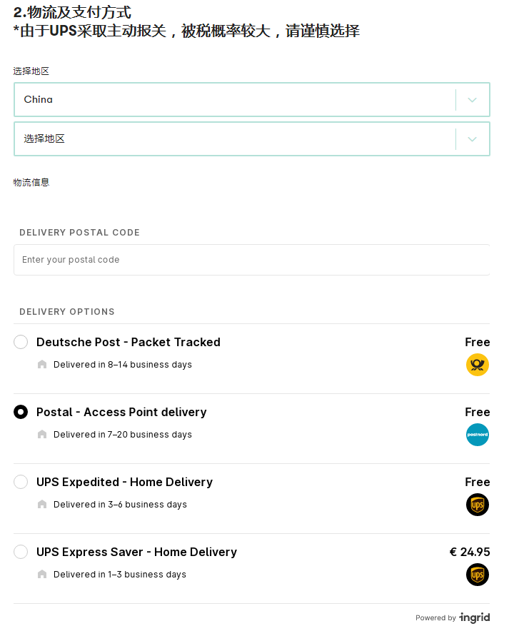Image resolution: width=514 pixels, height=631 pixels.
Task: Choose UPS Expedited Home Delivery radio button
Action: 21,482
